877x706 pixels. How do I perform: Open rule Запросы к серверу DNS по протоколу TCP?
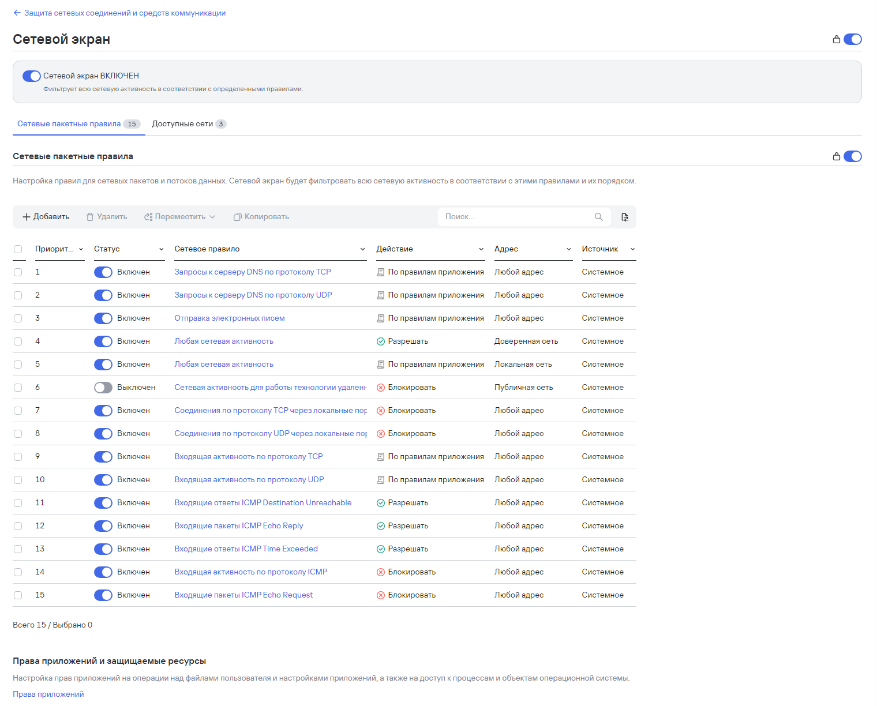(x=253, y=272)
